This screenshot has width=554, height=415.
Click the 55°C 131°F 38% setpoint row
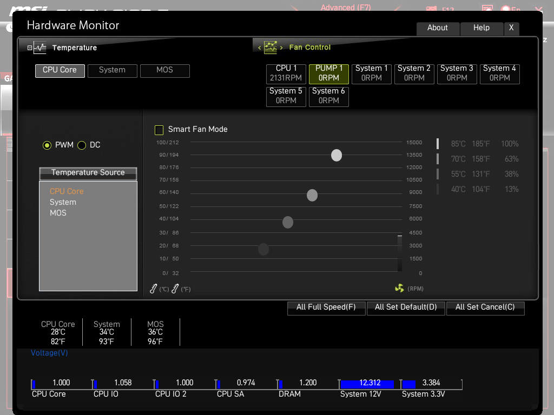[478, 175]
